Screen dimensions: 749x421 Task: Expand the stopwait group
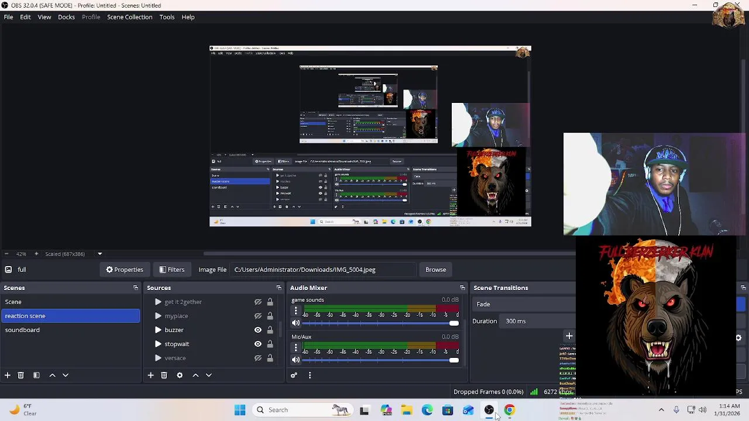click(x=158, y=344)
